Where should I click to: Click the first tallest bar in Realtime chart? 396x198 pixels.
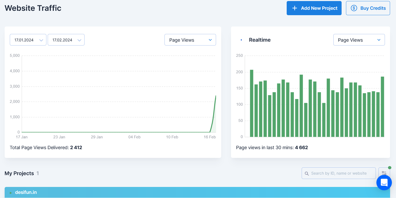coord(252,103)
